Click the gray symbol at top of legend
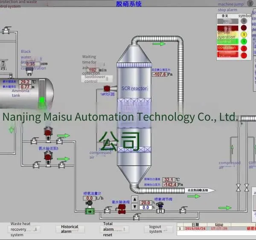Viewport: 256px width, 240px height. pyautogui.click(x=244, y=21)
